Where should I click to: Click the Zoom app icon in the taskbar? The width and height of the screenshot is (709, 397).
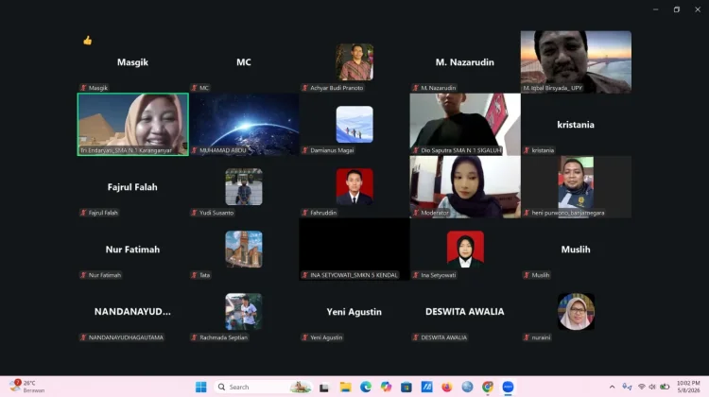[x=508, y=387]
